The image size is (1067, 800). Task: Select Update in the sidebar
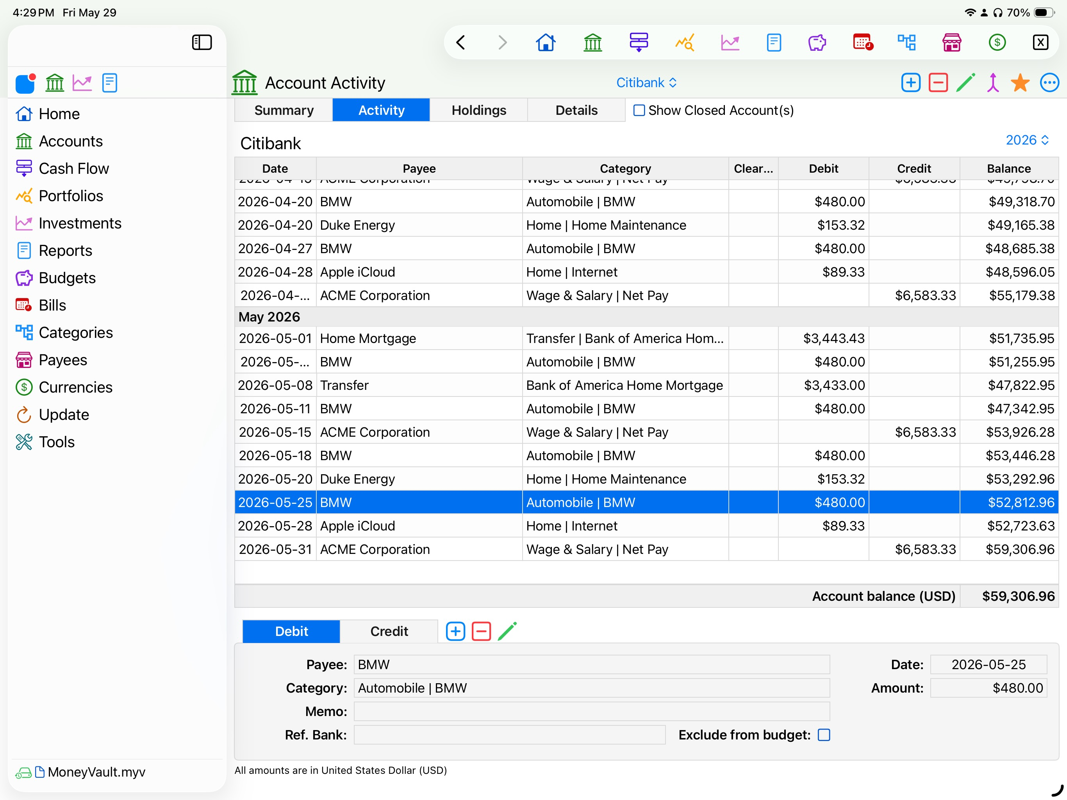pos(52,414)
